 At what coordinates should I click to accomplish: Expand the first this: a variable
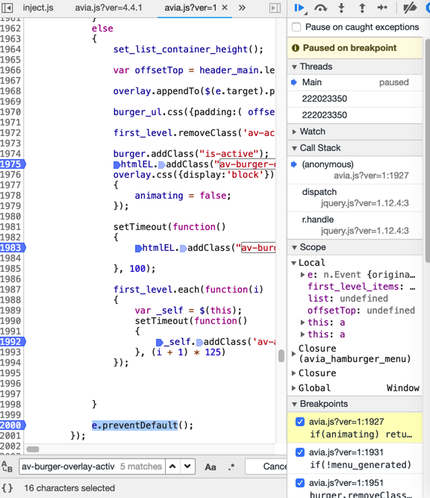(x=302, y=323)
